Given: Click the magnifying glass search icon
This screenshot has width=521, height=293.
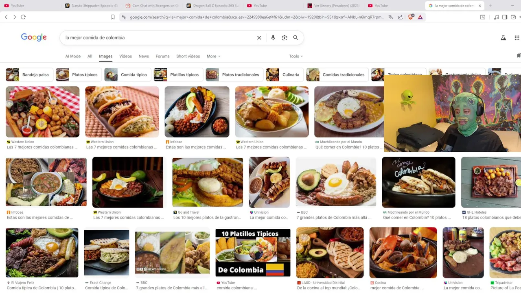Looking at the screenshot, I should coord(296,37).
